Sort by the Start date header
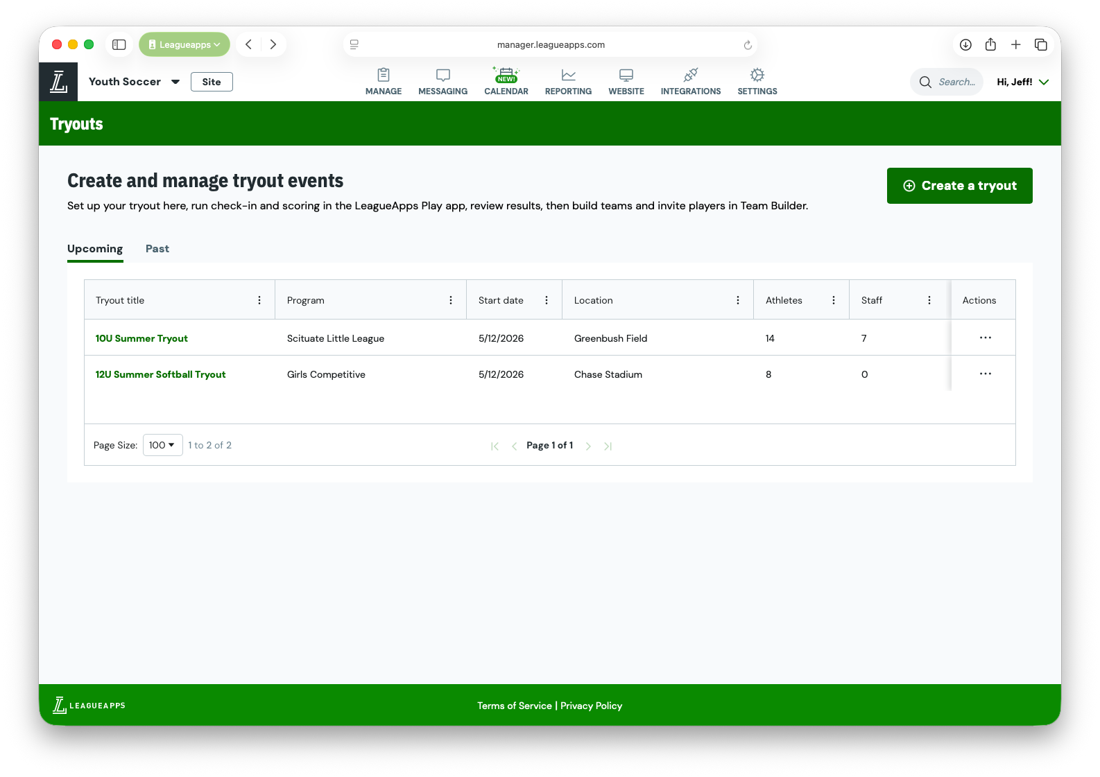The height and width of the screenshot is (777, 1100). 501,300
